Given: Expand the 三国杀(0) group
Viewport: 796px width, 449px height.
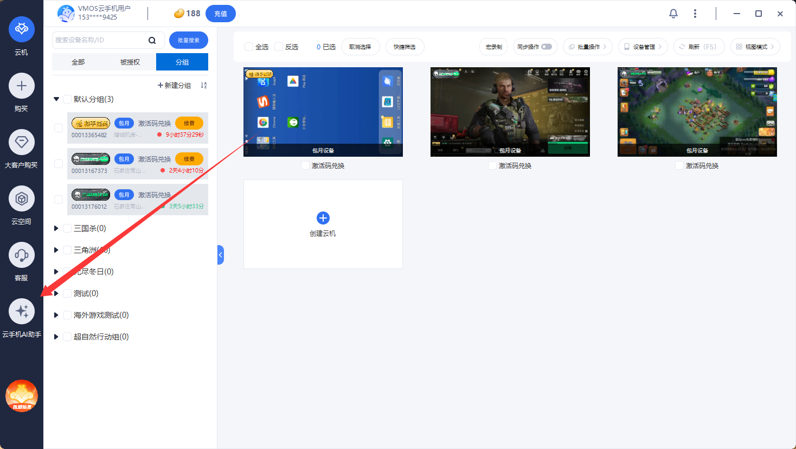Looking at the screenshot, I should tap(56, 228).
